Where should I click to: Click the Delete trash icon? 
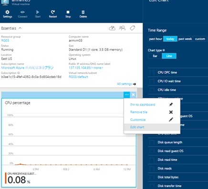[x=83, y=12]
